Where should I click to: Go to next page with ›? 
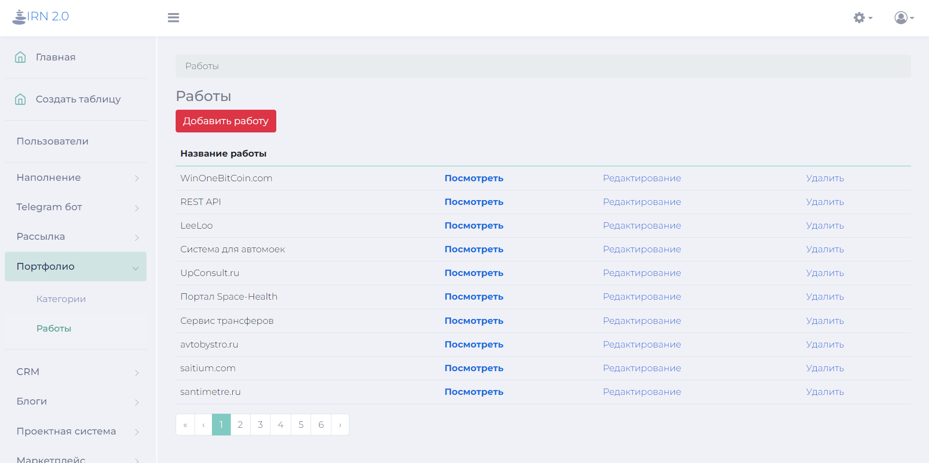pos(340,425)
